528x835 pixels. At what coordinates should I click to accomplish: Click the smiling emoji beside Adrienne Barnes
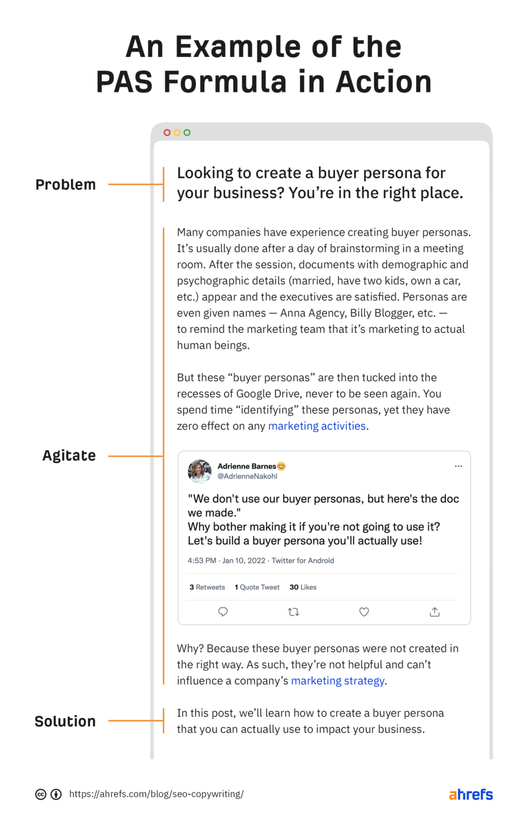click(x=281, y=466)
